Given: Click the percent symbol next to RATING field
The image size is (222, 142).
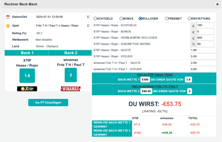Looking at the screenshot, I should click(193, 44).
